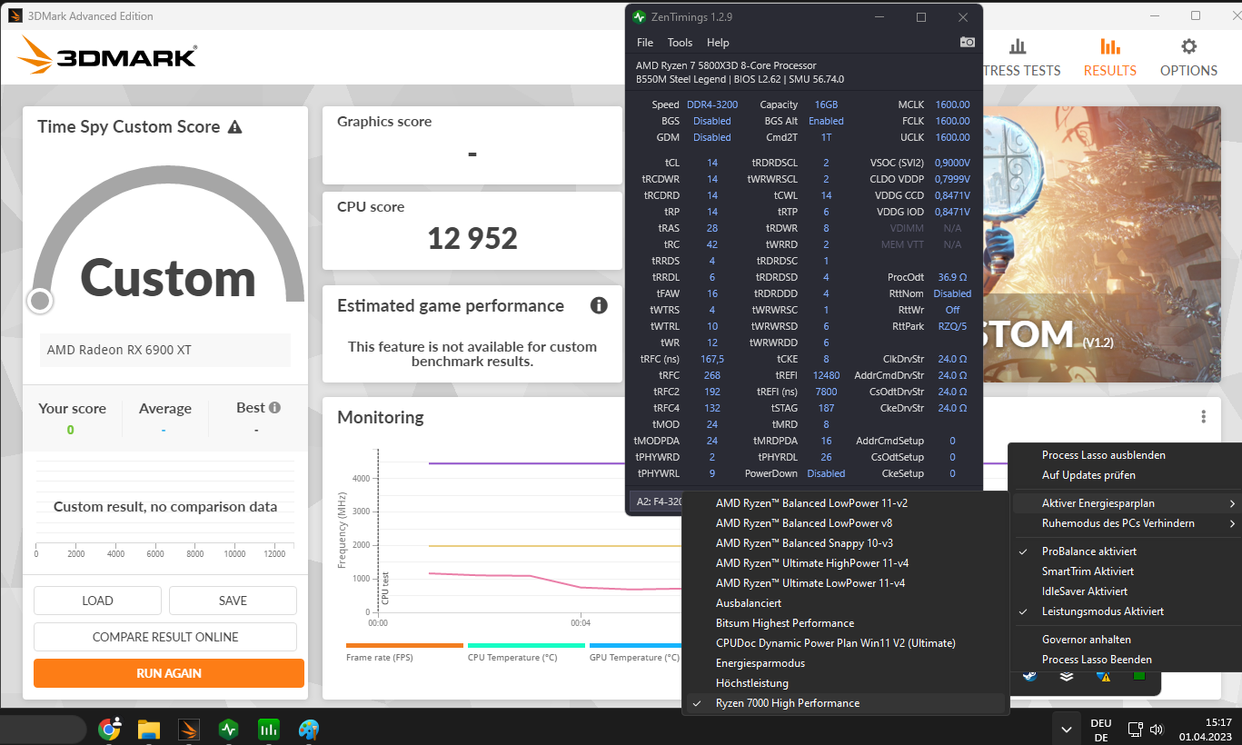The height and width of the screenshot is (745, 1242).
Task: Launch Chrome from the taskbar
Action: 110,729
